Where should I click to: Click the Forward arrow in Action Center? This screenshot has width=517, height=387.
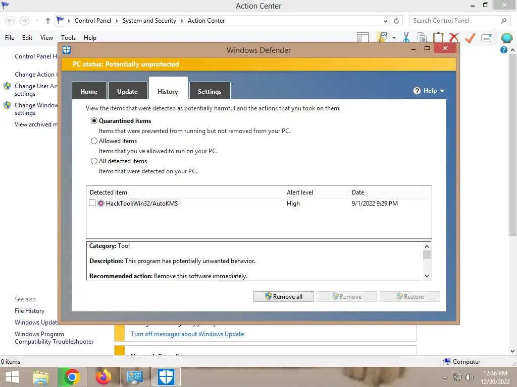coord(24,21)
